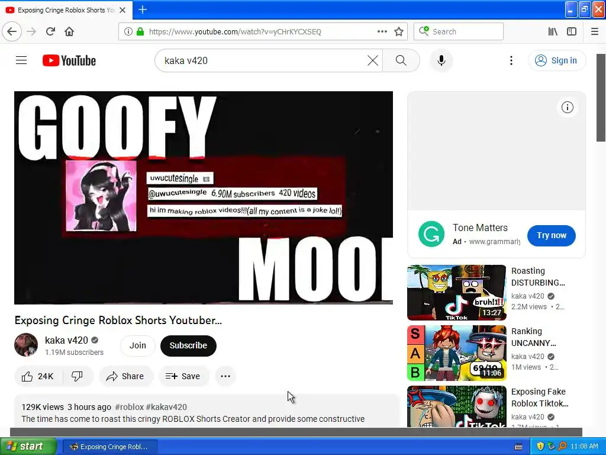Open Exposing Fake Roblox Tiktok thumbnail

pyautogui.click(x=456, y=406)
